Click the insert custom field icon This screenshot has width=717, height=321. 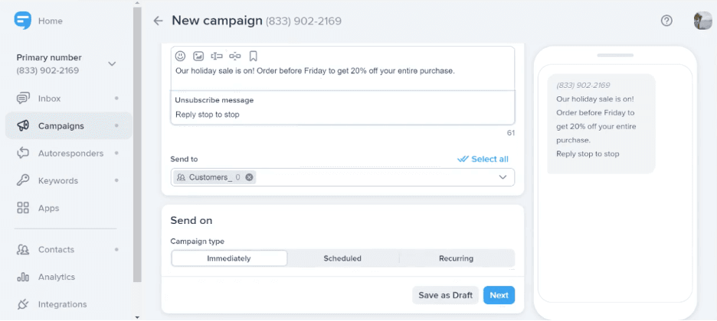[x=217, y=56]
